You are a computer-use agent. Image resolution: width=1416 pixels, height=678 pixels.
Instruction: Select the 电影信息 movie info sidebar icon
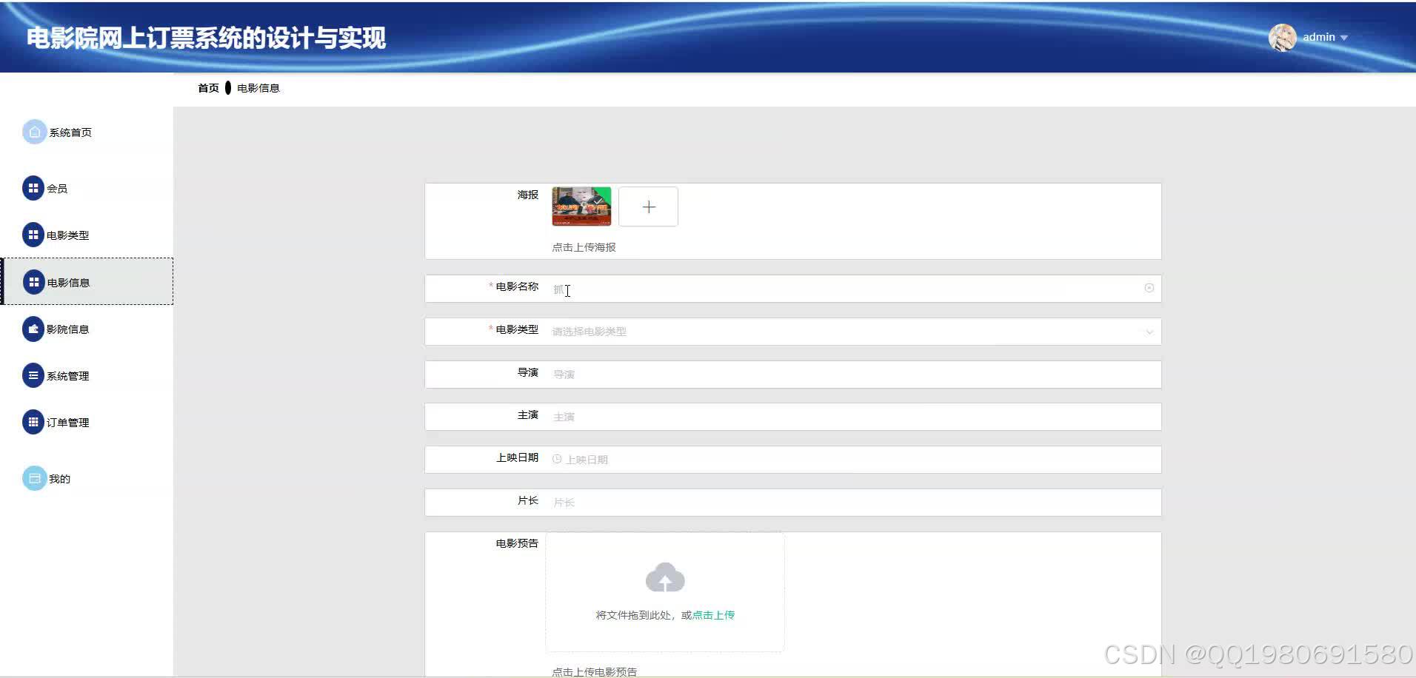point(33,281)
